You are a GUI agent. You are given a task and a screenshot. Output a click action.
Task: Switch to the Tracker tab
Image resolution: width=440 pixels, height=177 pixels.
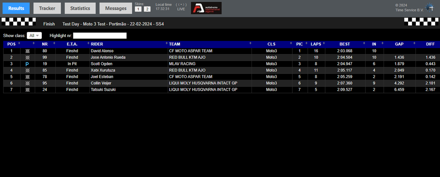pyautogui.click(x=47, y=8)
